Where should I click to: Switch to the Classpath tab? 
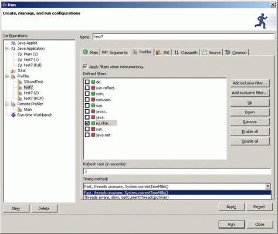186,52
